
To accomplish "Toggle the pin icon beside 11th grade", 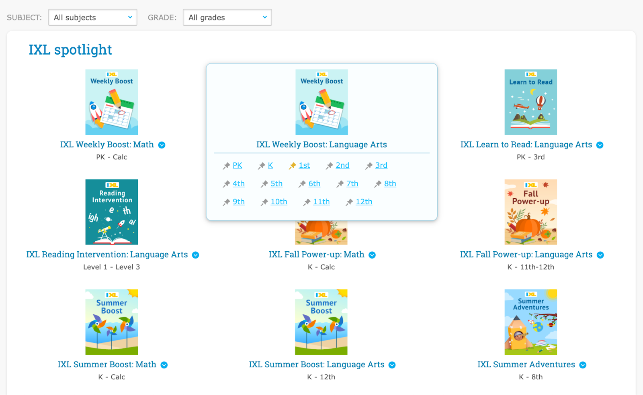I will pyautogui.click(x=307, y=202).
